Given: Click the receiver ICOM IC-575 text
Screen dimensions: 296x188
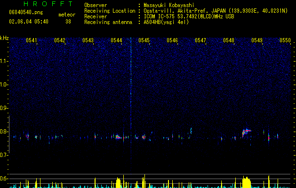Looking at the screenshot, I should (x=189, y=16).
